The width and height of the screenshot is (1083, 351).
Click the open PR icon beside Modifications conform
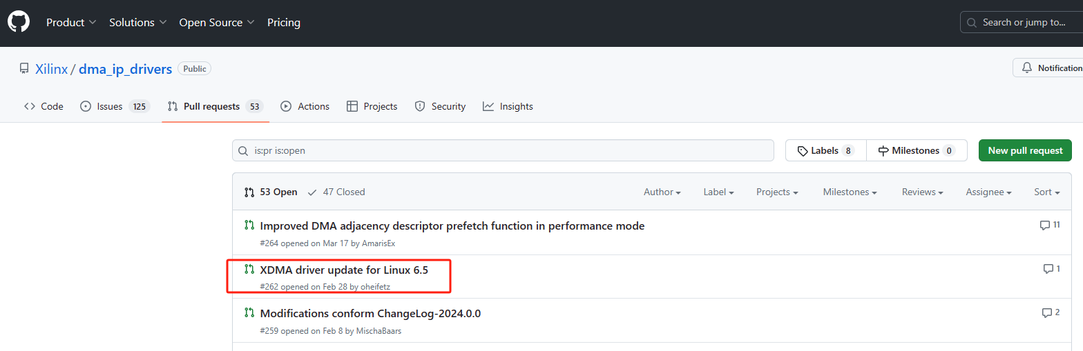(x=249, y=312)
